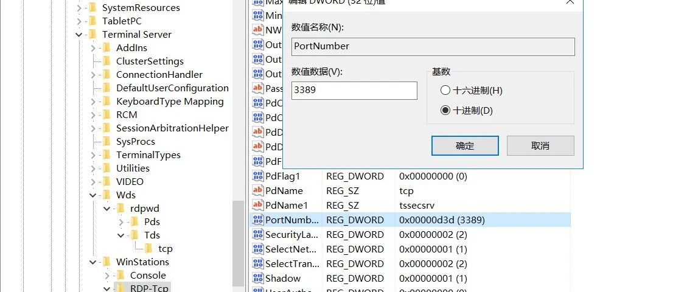Screen dimensions: 687x292
Task: Select the TerminalTypes tree item
Action: coord(148,155)
